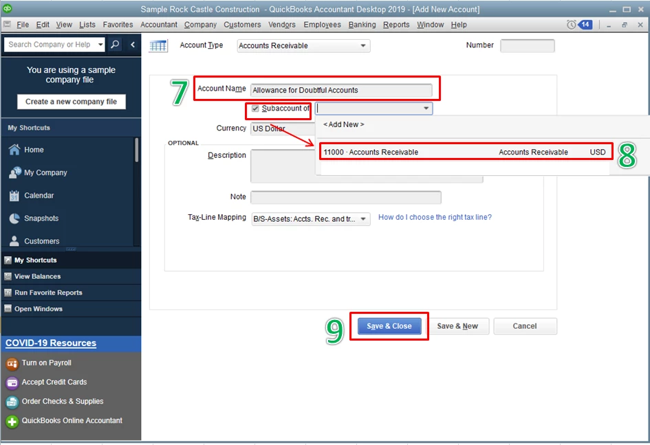The width and height of the screenshot is (650, 445).
Task: Click the Open Windows icon
Action: tap(8, 309)
